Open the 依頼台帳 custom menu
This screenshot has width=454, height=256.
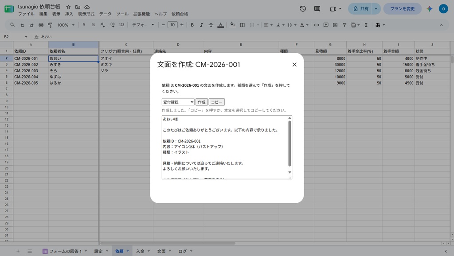pyautogui.click(x=180, y=14)
